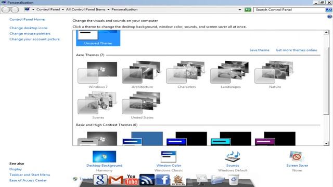Click Change desktop icons link
The width and height of the screenshot is (333, 187).
[29, 28]
